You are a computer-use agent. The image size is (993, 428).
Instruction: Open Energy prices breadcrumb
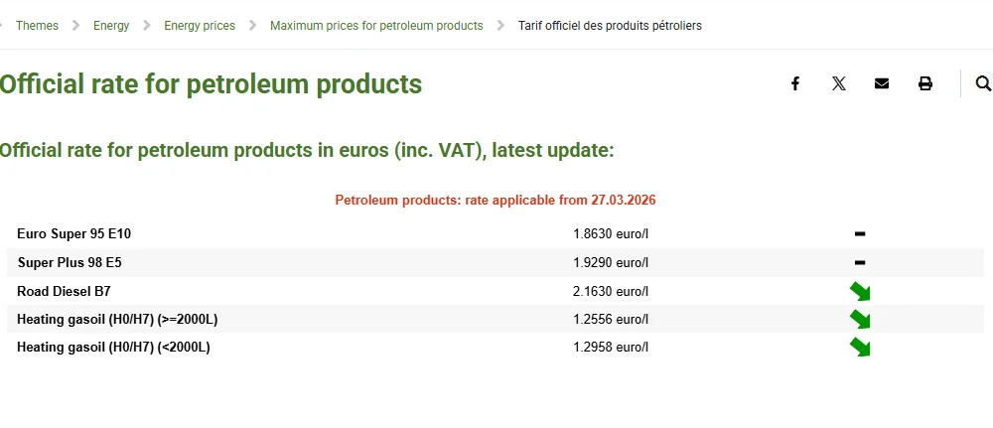(200, 26)
